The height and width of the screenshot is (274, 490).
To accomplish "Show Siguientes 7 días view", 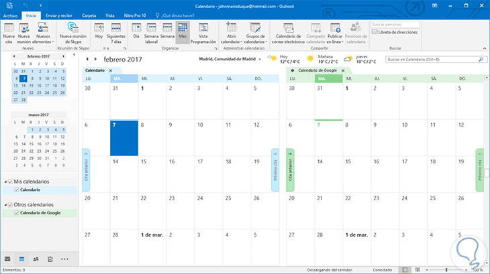I will pos(116,33).
